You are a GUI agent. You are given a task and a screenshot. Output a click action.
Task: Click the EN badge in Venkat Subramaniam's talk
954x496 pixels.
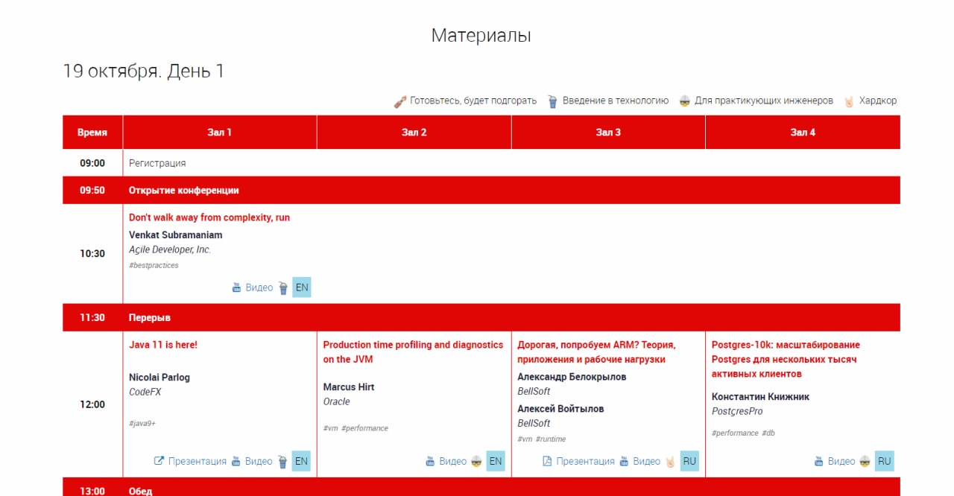click(x=301, y=287)
